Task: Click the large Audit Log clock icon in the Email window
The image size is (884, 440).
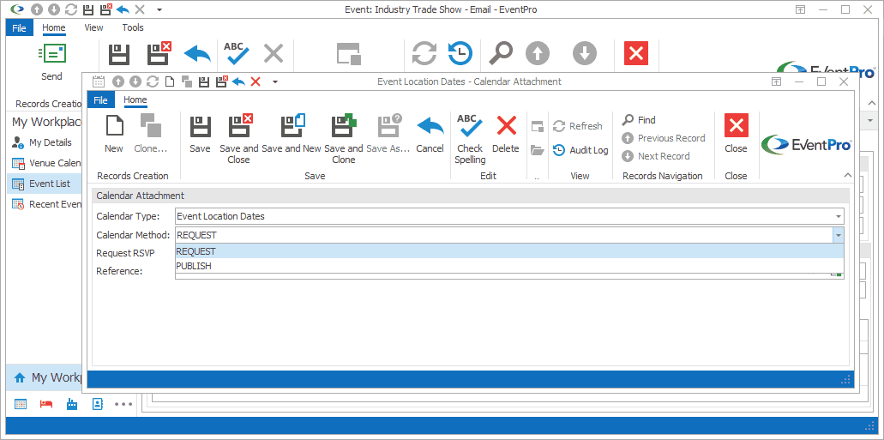Action: tap(460, 54)
